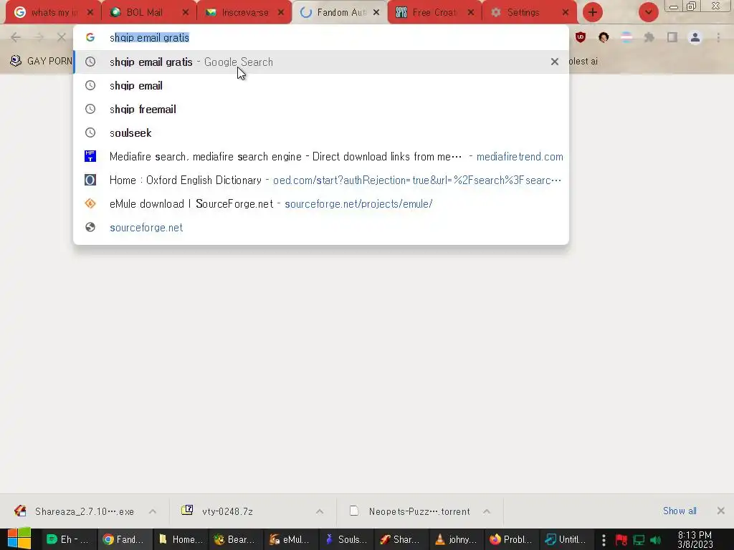
Task: Close the downloads bar
Action: coord(721,511)
